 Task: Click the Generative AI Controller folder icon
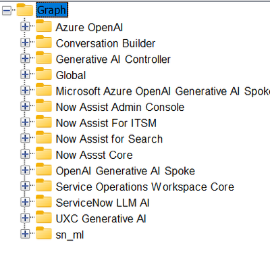44,58
